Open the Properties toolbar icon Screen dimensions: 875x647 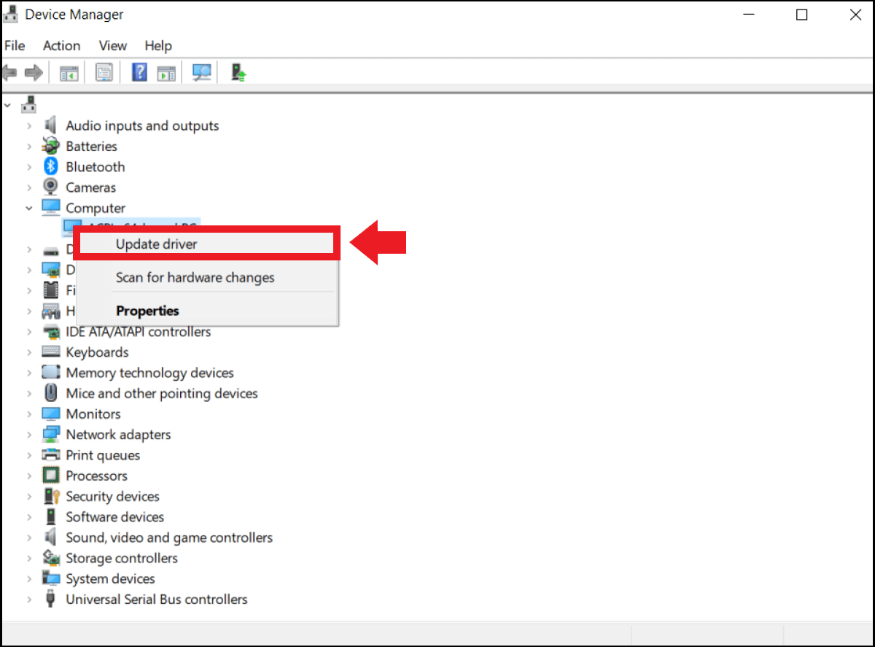tap(104, 73)
